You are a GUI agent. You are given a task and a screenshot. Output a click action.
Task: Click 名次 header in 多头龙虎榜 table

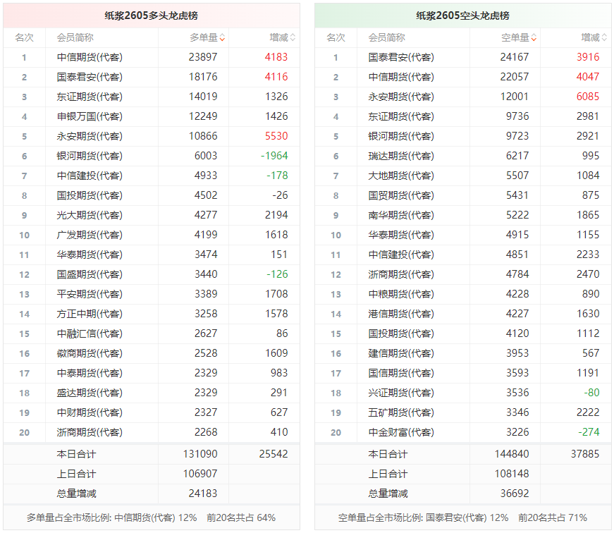24,37
